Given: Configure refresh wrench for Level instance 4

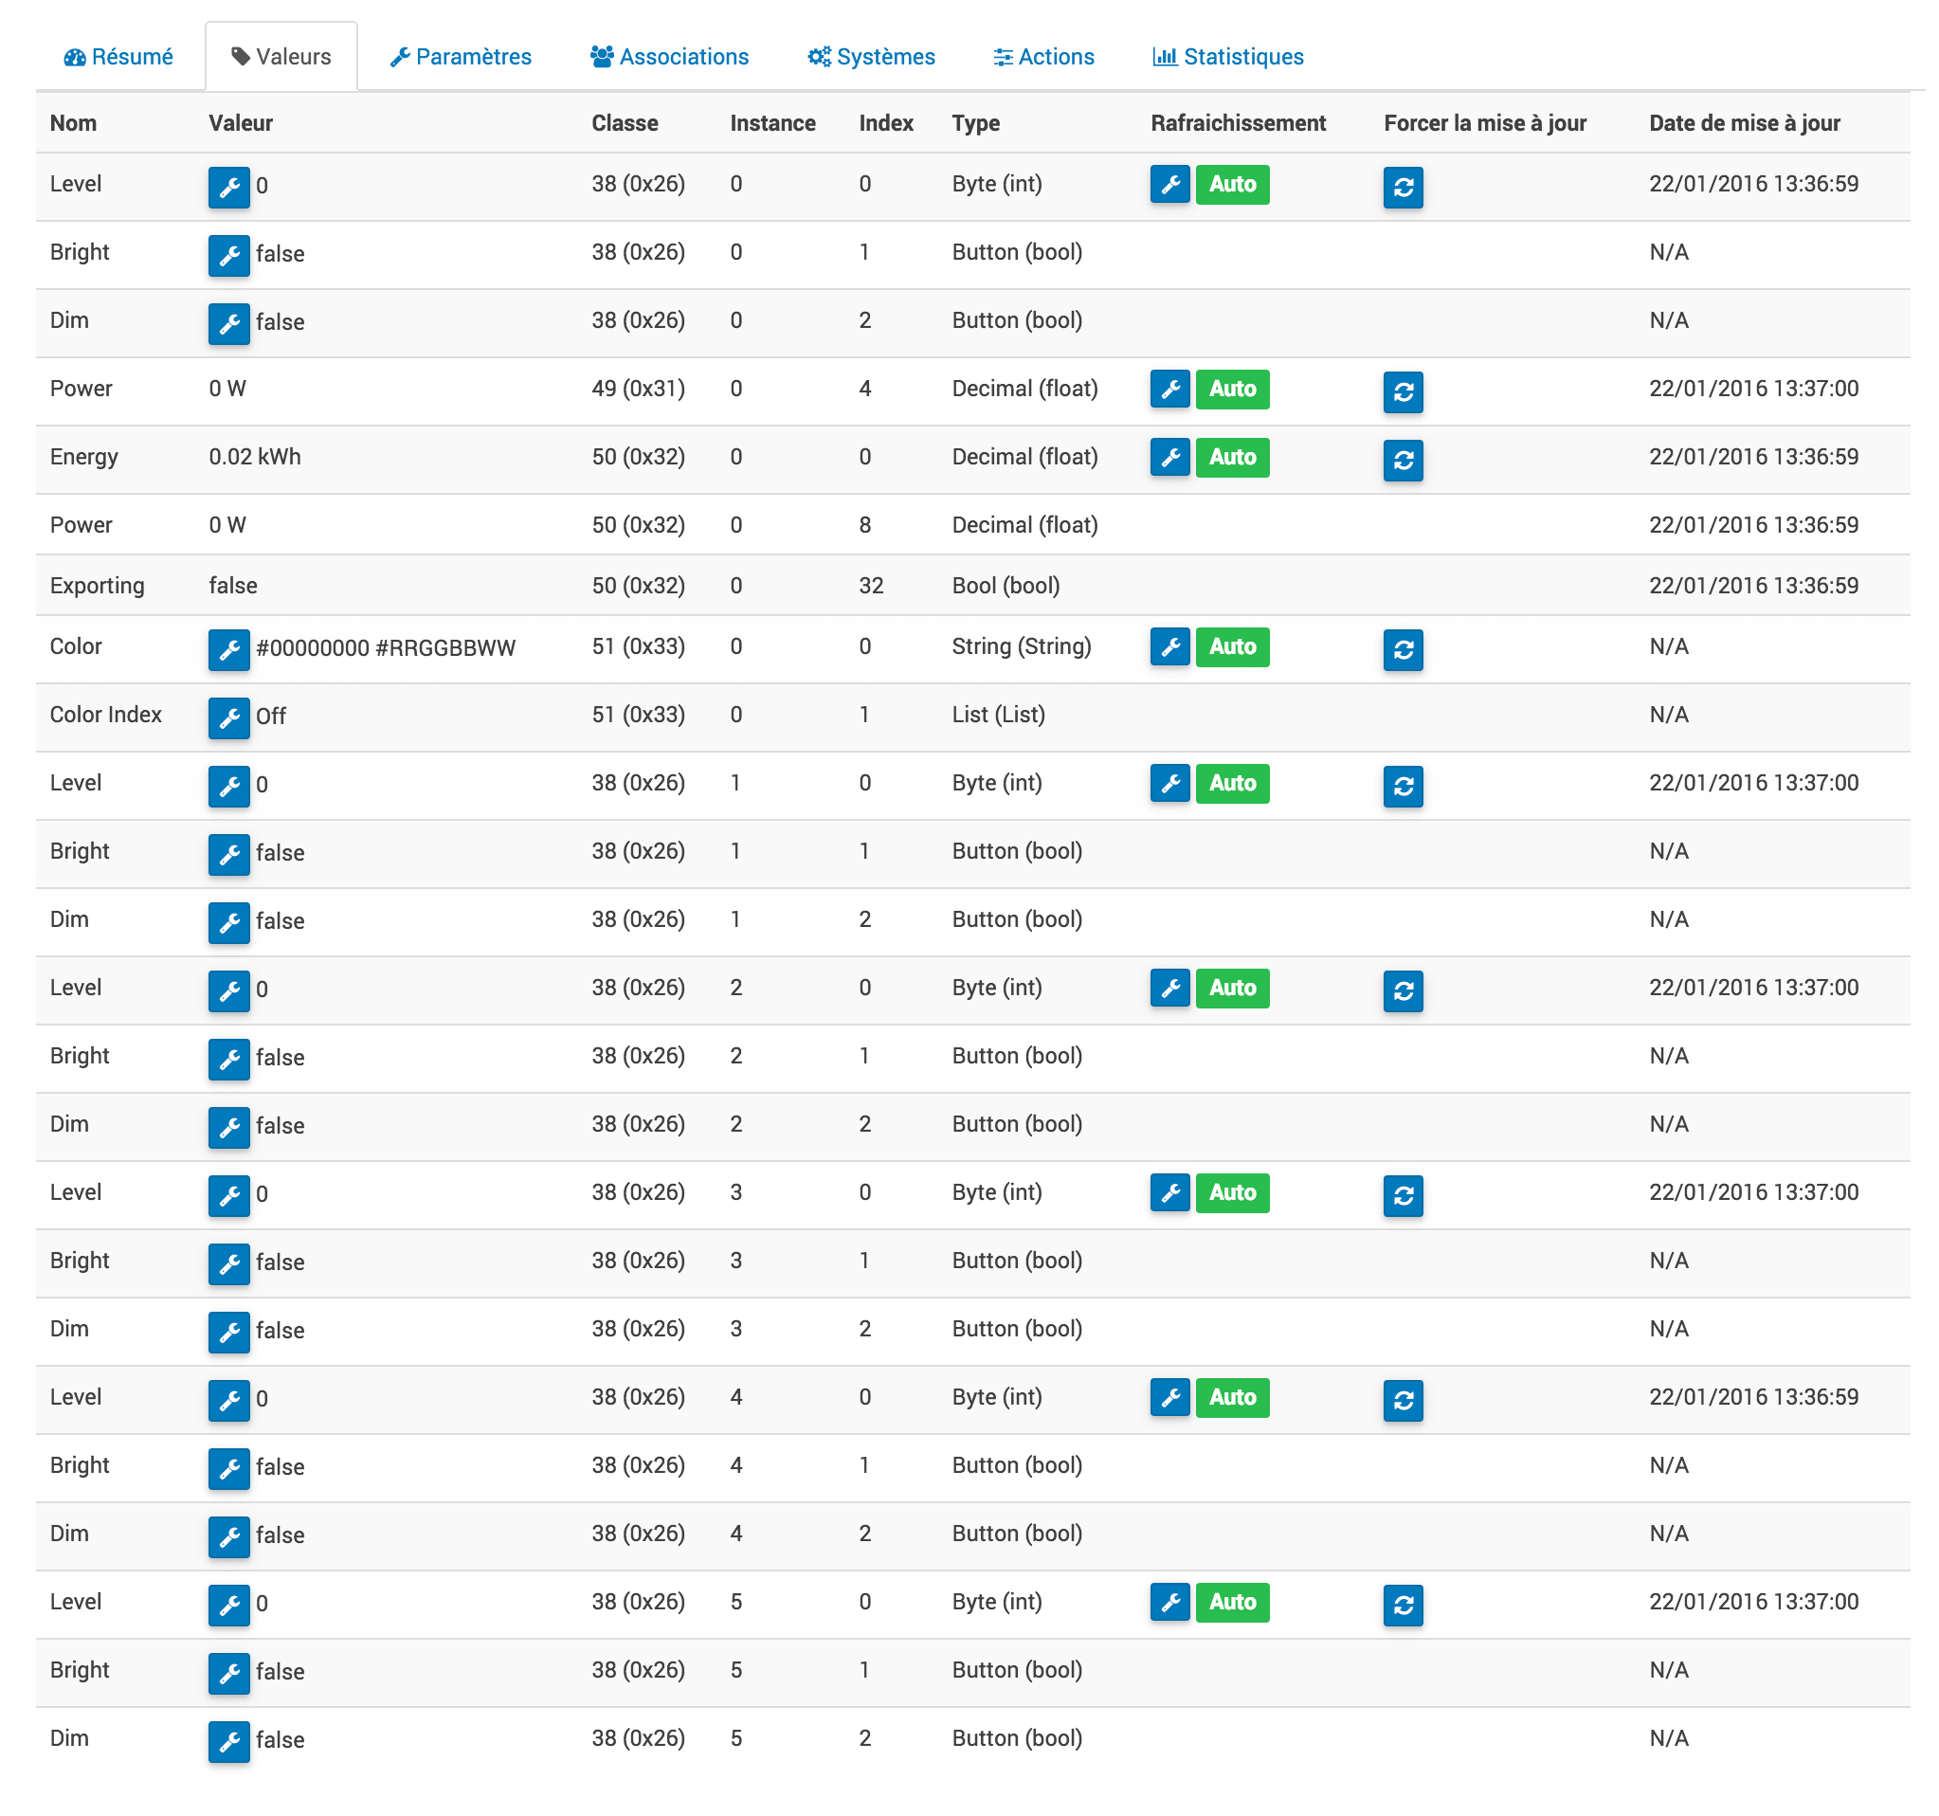Looking at the screenshot, I should point(1170,1398).
